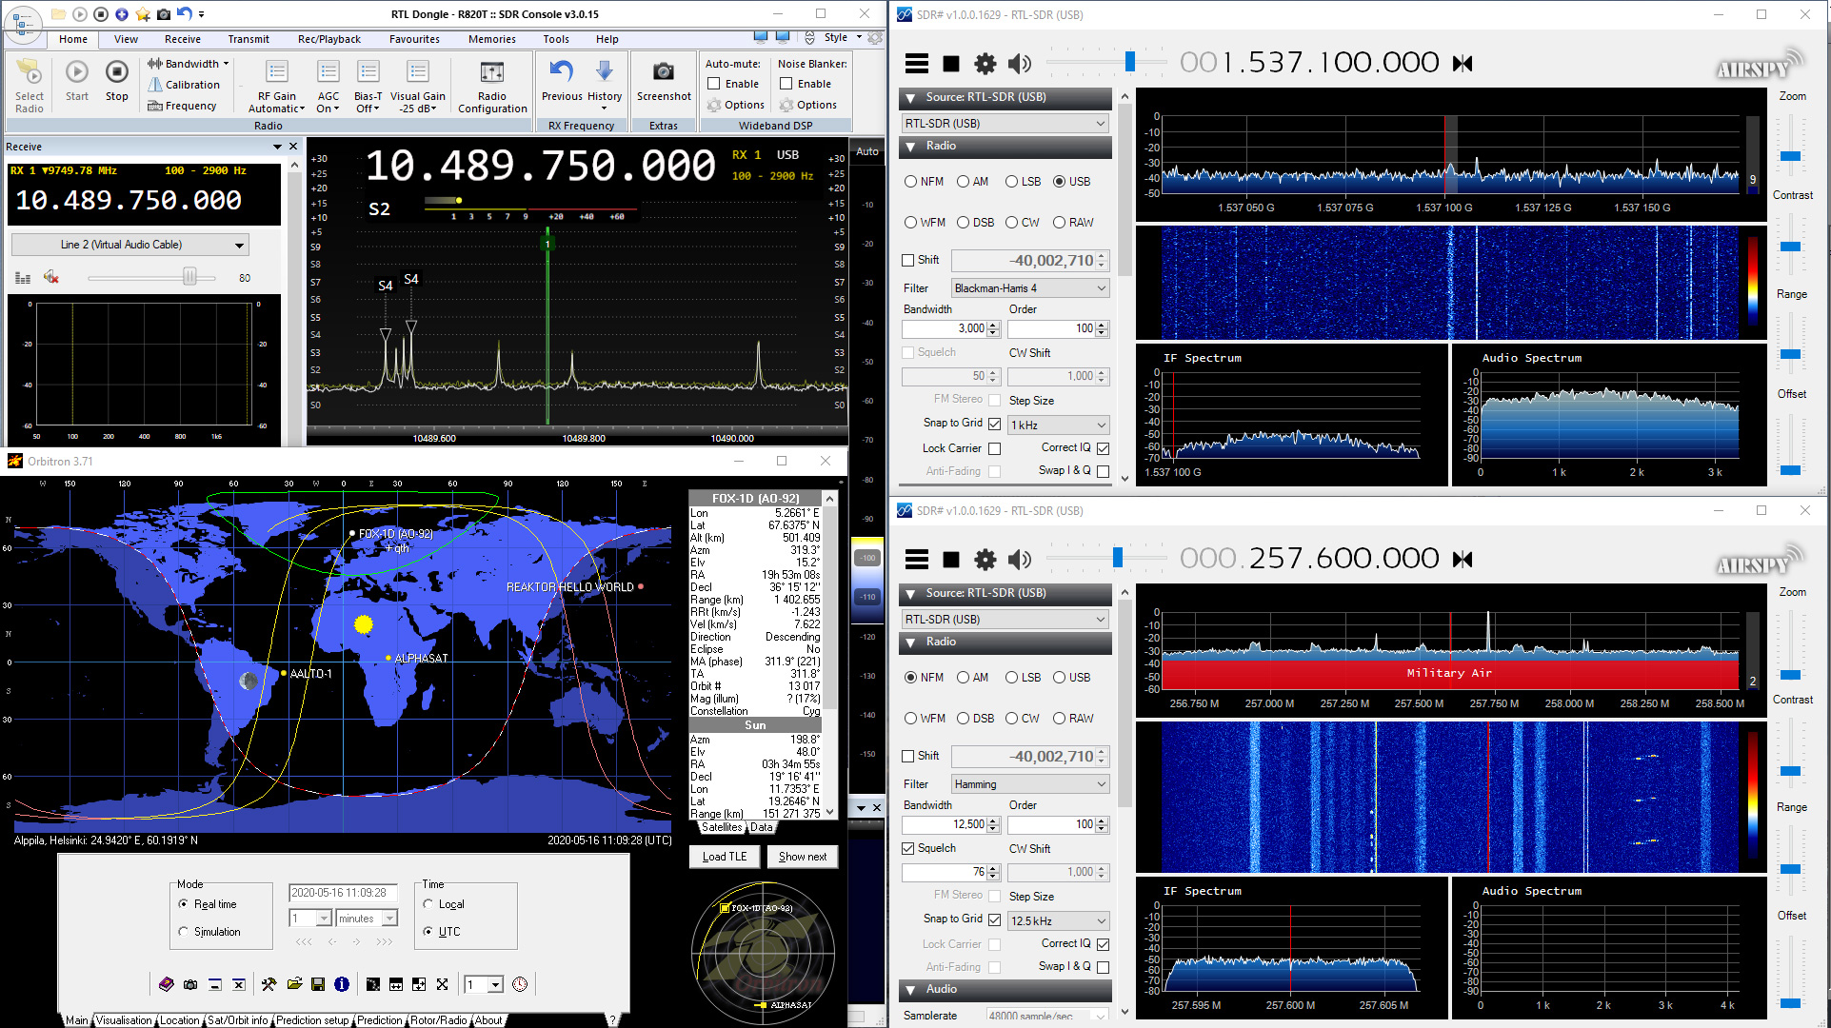Mute the bottom SDR# speaker
1831x1028 pixels.
click(x=1019, y=560)
